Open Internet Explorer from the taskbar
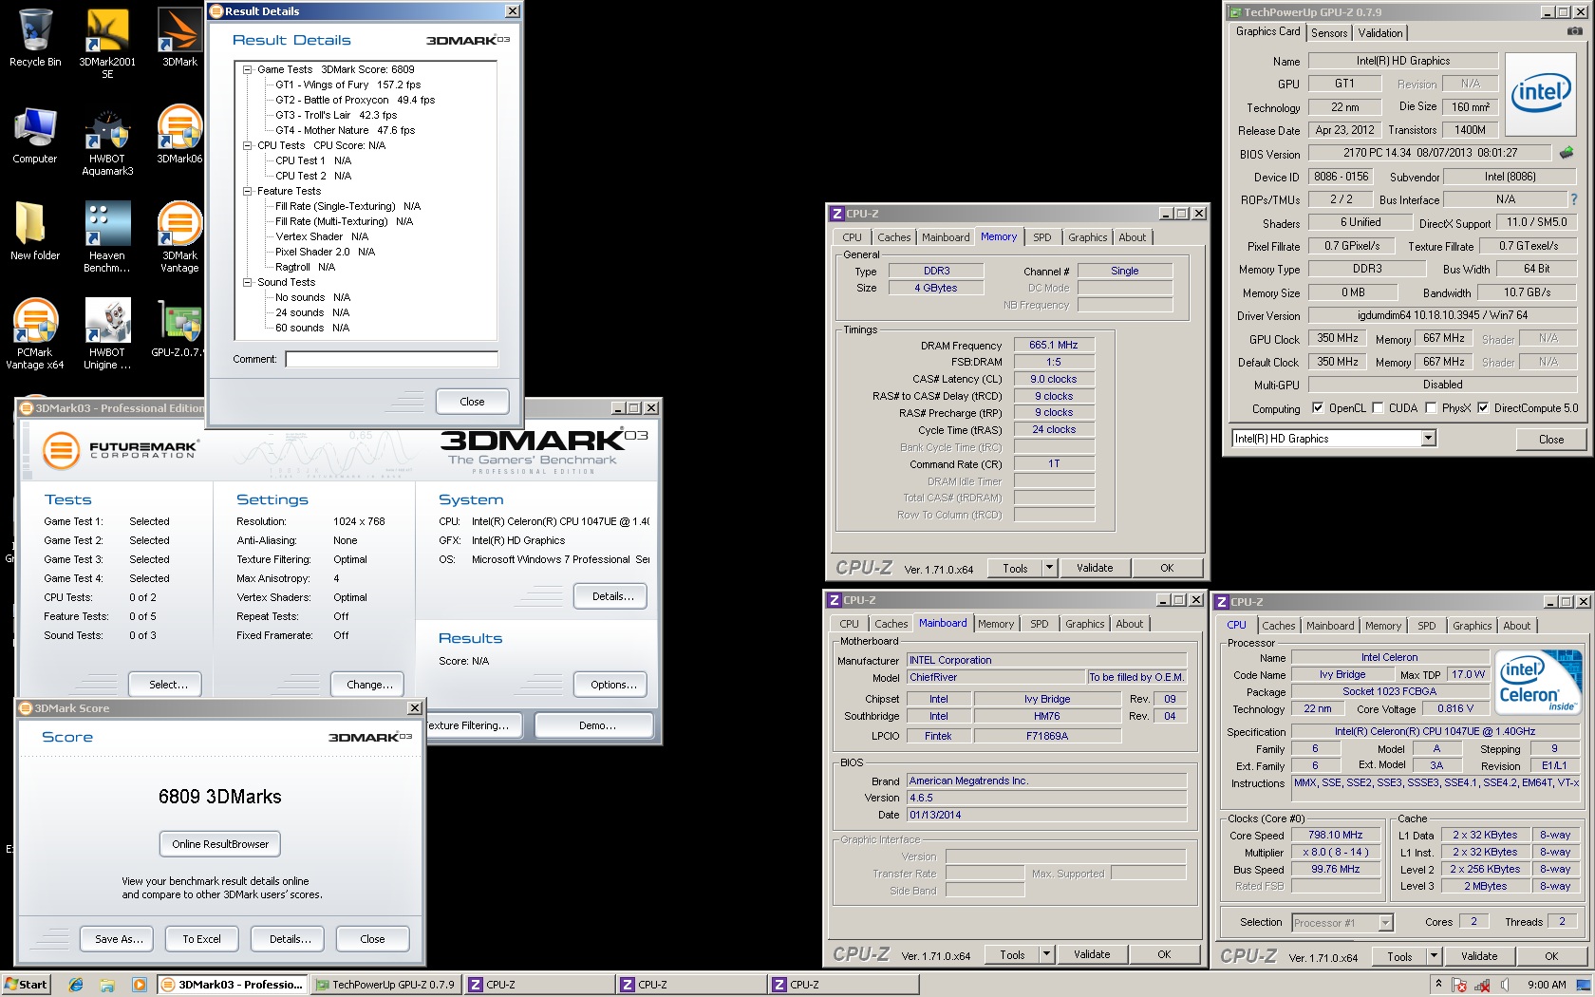Viewport: 1595px width, 997px height. tap(76, 985)
